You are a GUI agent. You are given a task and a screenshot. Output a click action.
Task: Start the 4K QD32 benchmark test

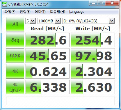click(x=15, y=87)
